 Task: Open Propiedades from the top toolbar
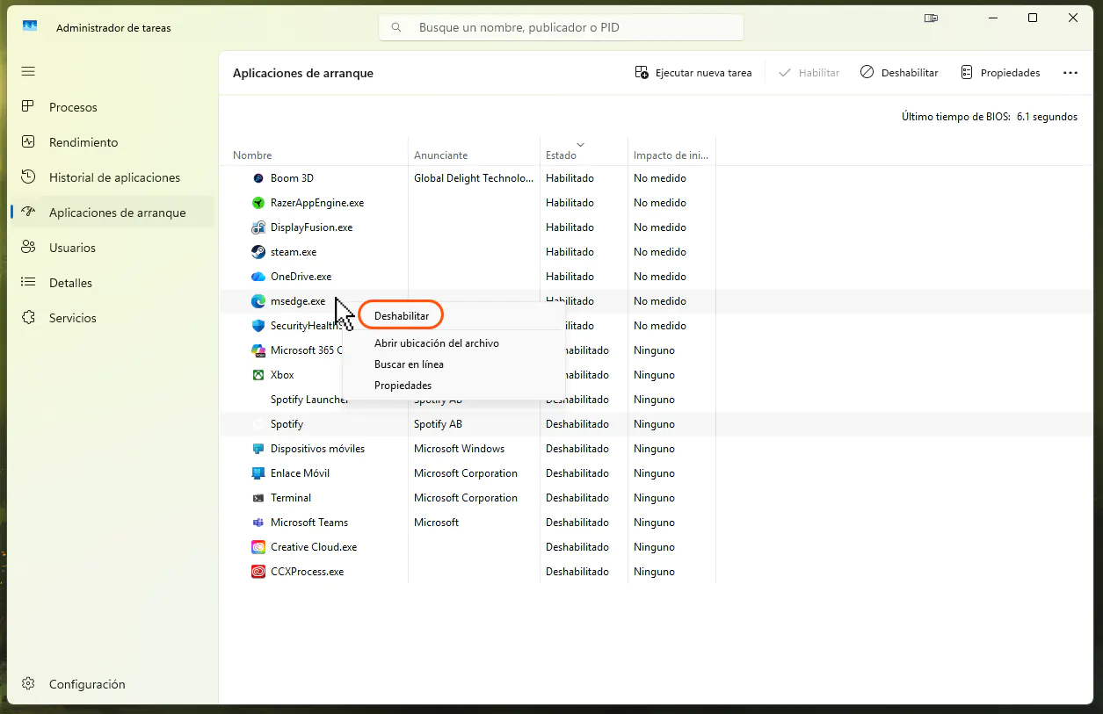[x=1000, y=73]
